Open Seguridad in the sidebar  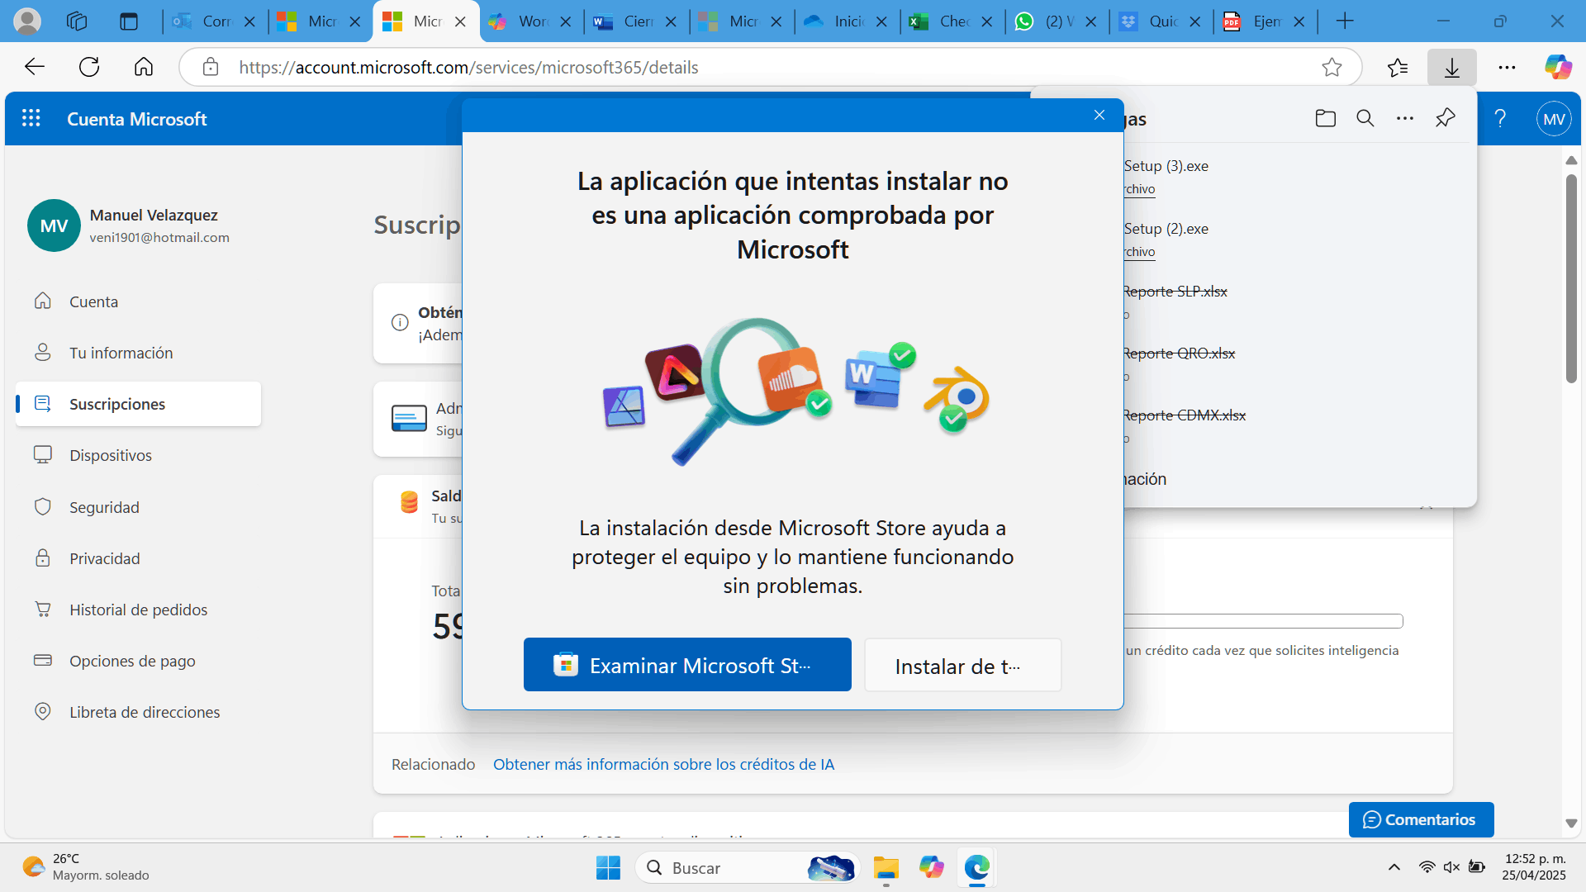[104, 507]
